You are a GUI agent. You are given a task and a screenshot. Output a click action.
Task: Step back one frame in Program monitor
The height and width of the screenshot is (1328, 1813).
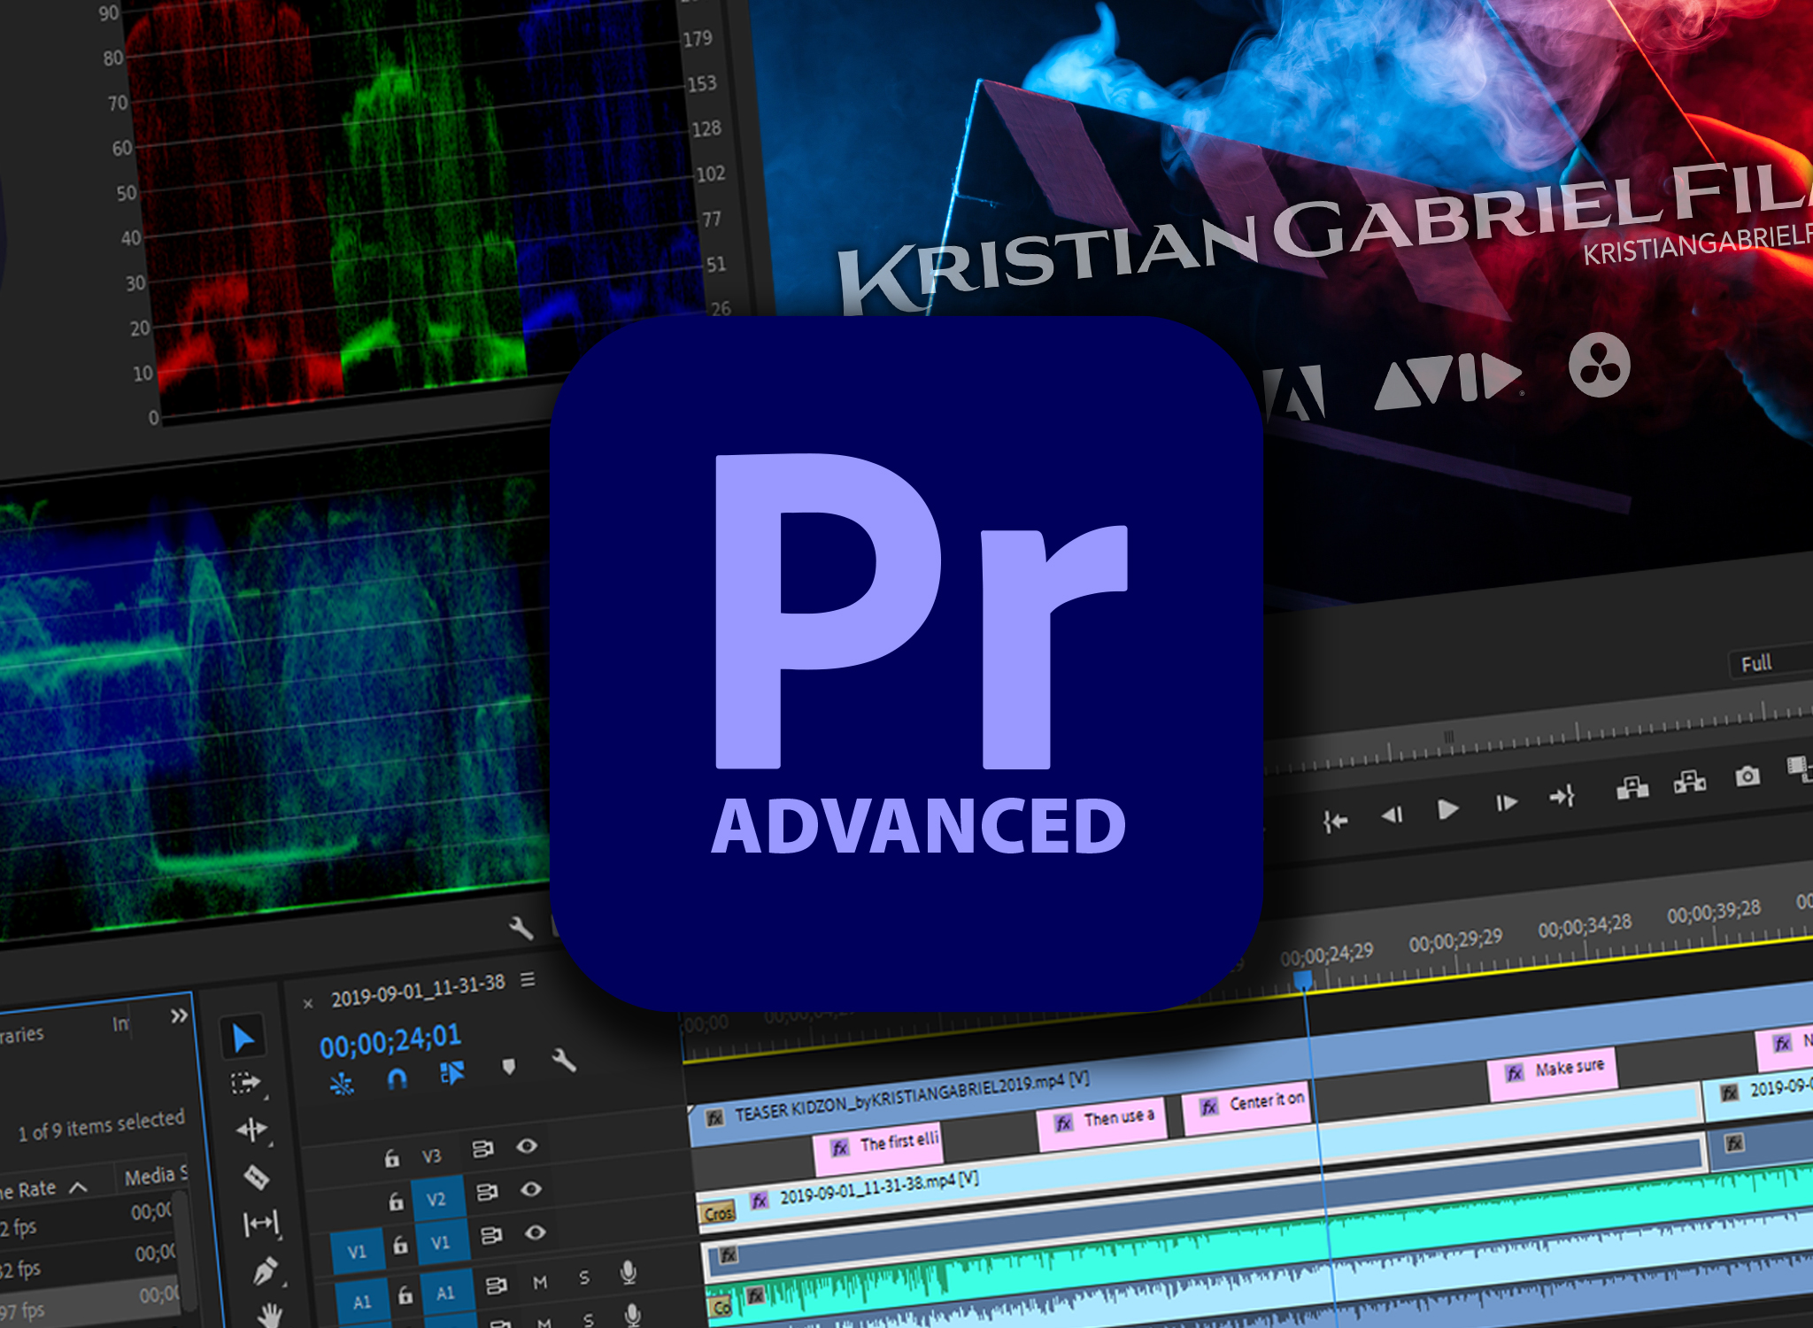[x=1392, y=815]
